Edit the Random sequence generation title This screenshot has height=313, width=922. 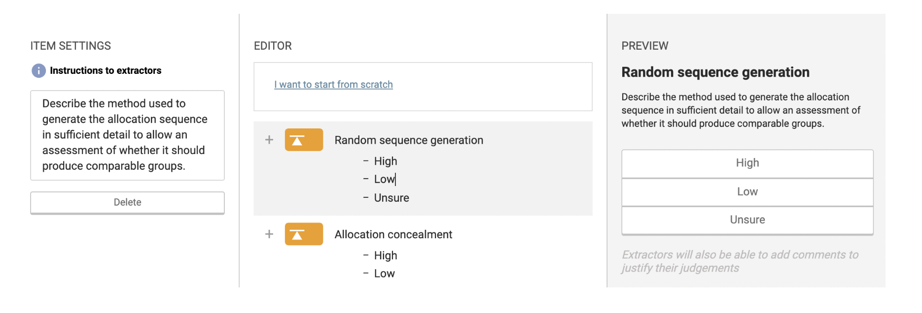(x=409, y=140)
